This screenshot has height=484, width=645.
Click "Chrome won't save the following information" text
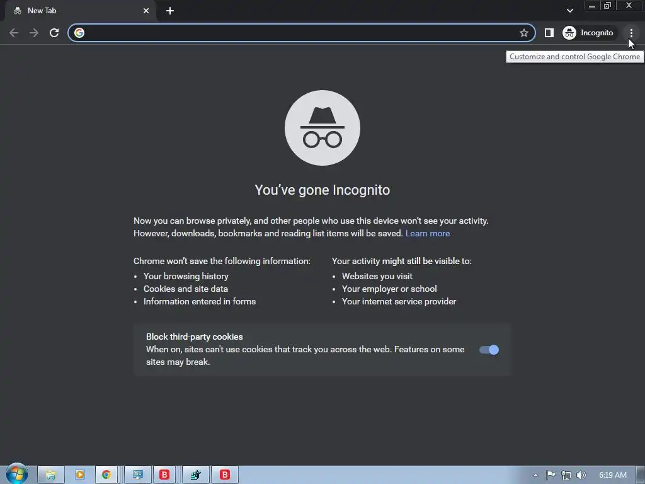pos(222,262)
